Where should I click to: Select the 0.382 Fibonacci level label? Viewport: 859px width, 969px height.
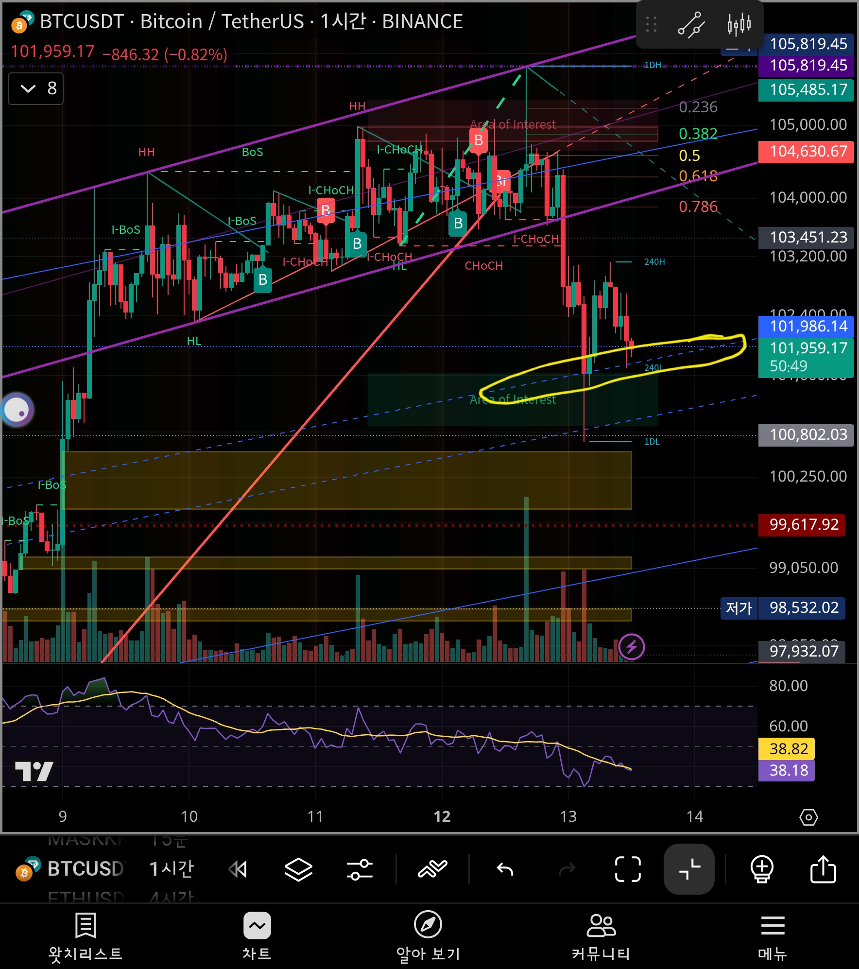698,134
